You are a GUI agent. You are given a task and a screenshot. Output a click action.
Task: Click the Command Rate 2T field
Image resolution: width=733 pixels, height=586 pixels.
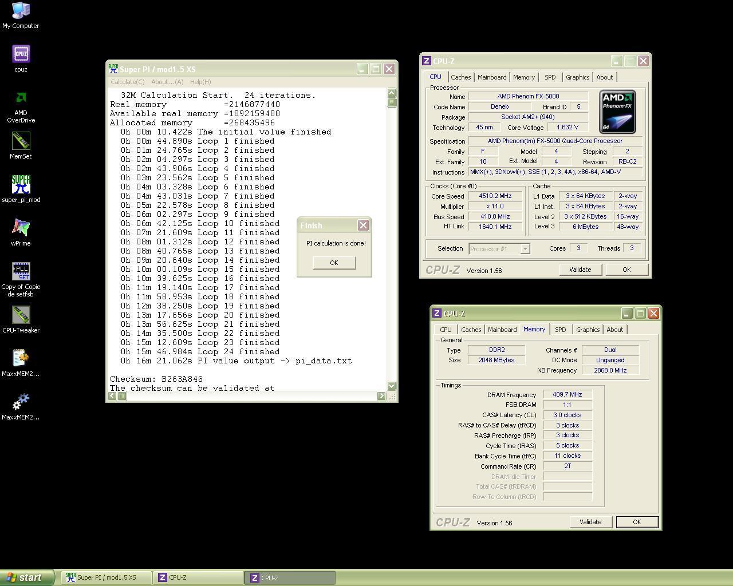click(568, 466)
